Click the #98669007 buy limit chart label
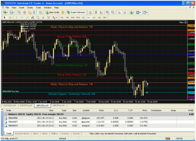The image size is (196, 141). [x=11, y=91]
